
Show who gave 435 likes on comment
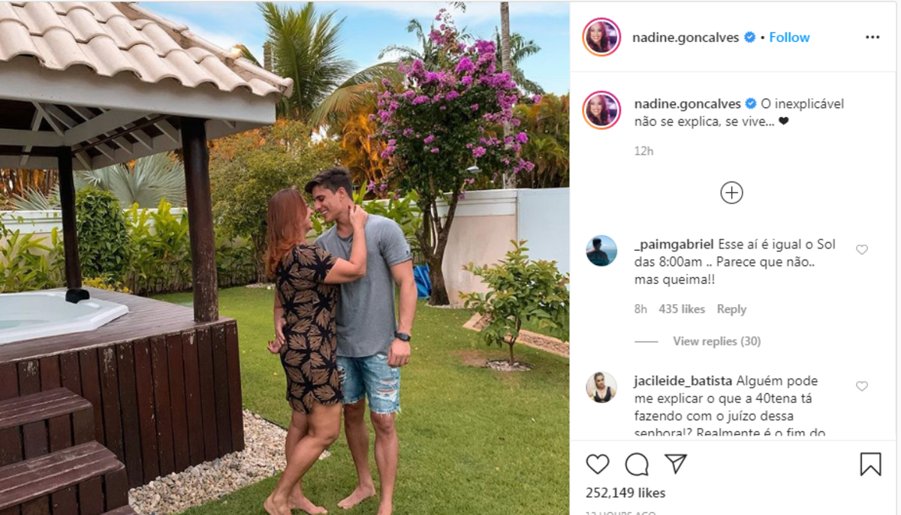682,309
